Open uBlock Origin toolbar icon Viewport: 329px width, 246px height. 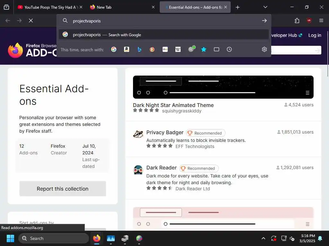click(309, 20)
